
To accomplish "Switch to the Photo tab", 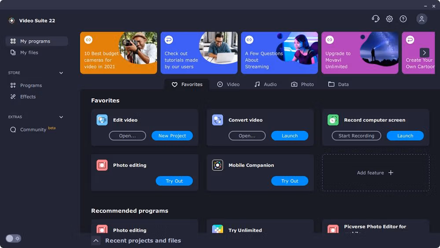I will pyautogui.click(x=303, y=84).
